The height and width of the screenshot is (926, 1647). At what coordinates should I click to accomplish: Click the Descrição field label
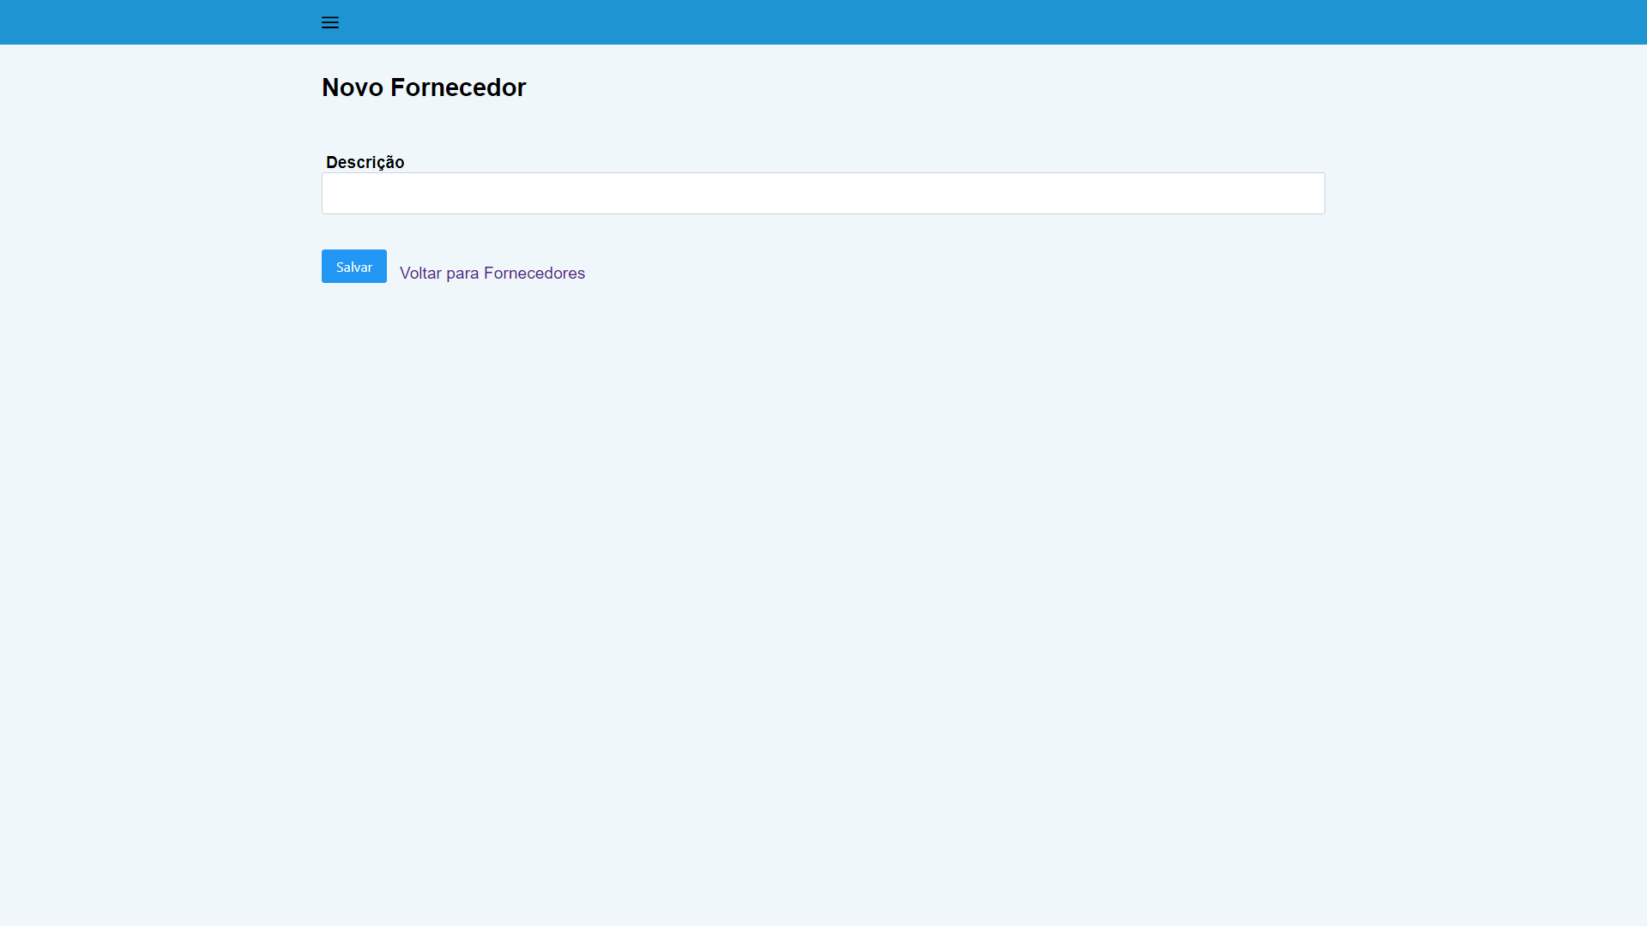point(365,162)
